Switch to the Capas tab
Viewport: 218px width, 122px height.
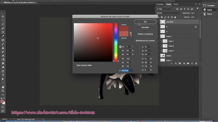[169, 4]
